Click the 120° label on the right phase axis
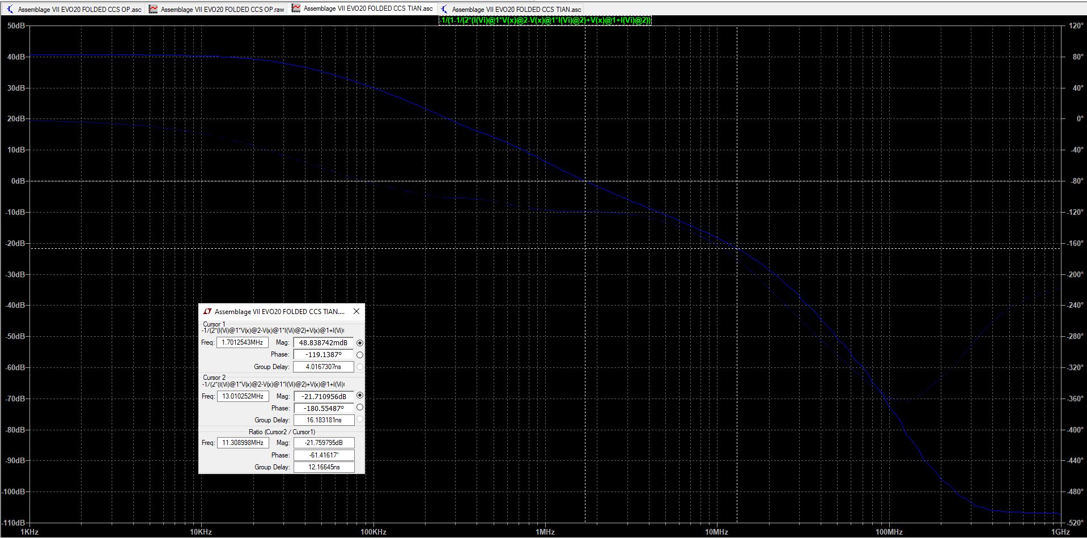The width and height of the screenshot is (1087, 538). point(1076,26)
